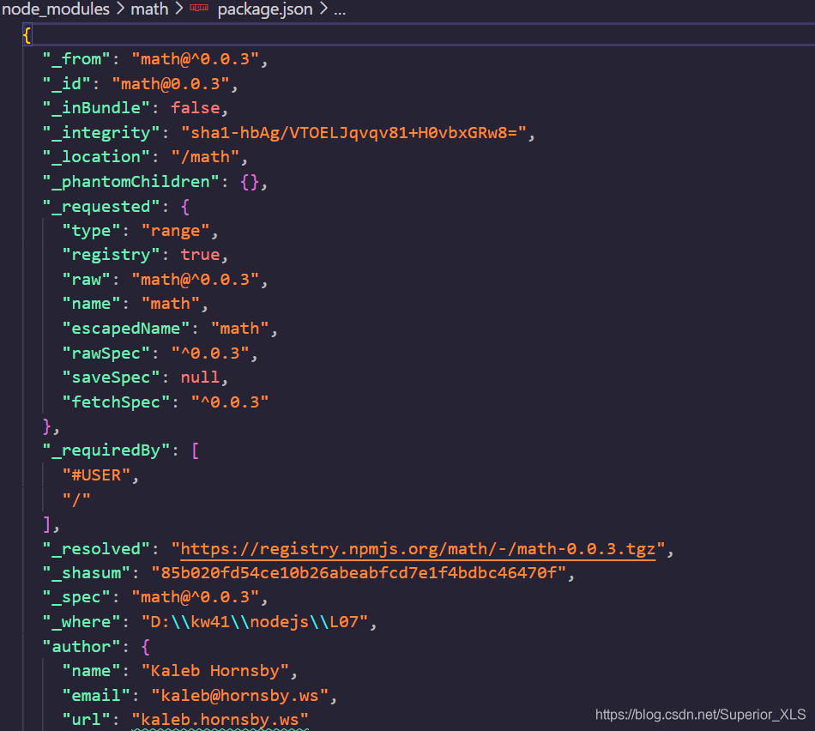Click the true value of "registry"
815x731 pixels.
(200, 255)
